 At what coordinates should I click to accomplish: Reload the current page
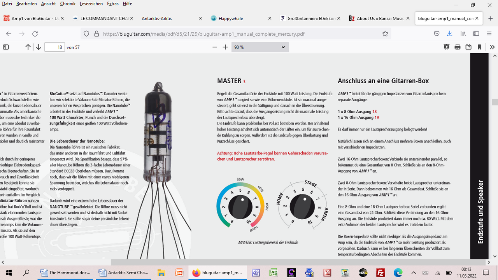pos(35,34)
